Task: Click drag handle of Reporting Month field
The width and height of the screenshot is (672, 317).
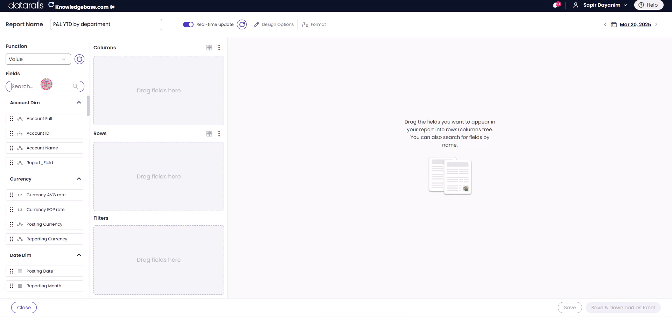Action: pyautogui.click(x=12, y=286)
